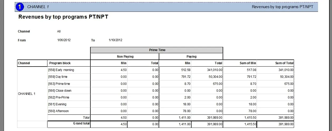Click the Sum of Total column header
Viewport: 332px width, 131px height.
point(284,63)
